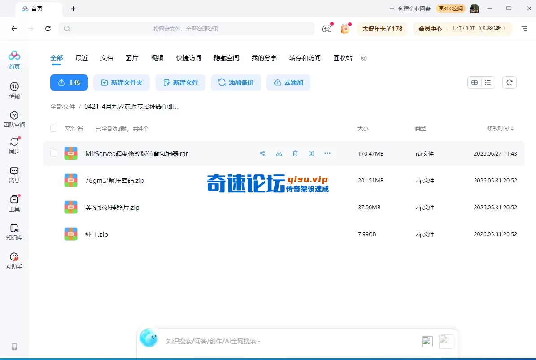Switch to list view

488,82
